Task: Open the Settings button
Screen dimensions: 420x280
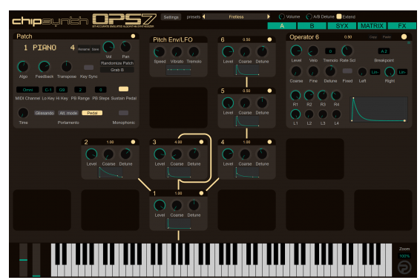Action: 171,17
